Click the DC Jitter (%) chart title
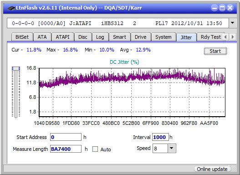 pos(124,62)
